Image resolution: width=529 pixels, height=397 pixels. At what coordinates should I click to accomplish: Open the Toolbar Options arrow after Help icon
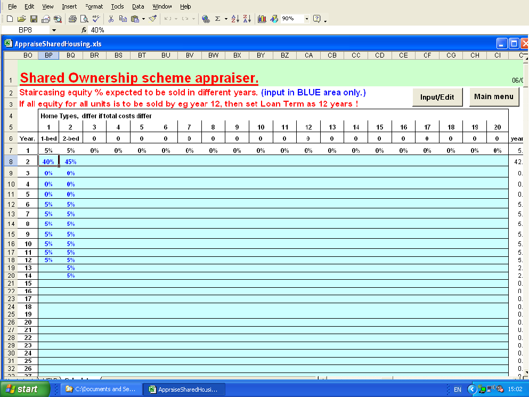coord(325,21)
